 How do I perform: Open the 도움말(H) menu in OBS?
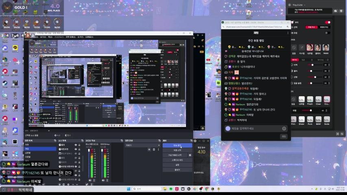(x=89, y=37)
